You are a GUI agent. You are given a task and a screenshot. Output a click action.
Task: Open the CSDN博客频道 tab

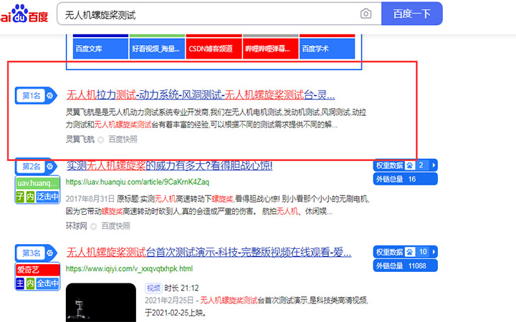[214, 49]
